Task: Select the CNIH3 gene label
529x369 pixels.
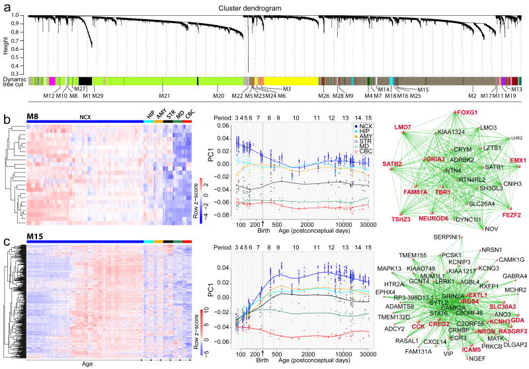Action: click(512, 184)
